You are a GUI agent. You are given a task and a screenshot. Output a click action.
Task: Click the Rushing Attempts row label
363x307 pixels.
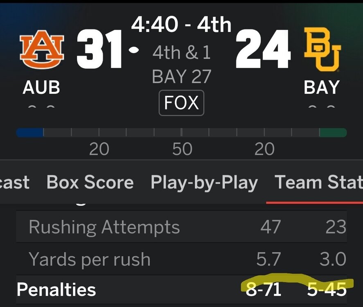pyautogui.click(x=104, y=227)
